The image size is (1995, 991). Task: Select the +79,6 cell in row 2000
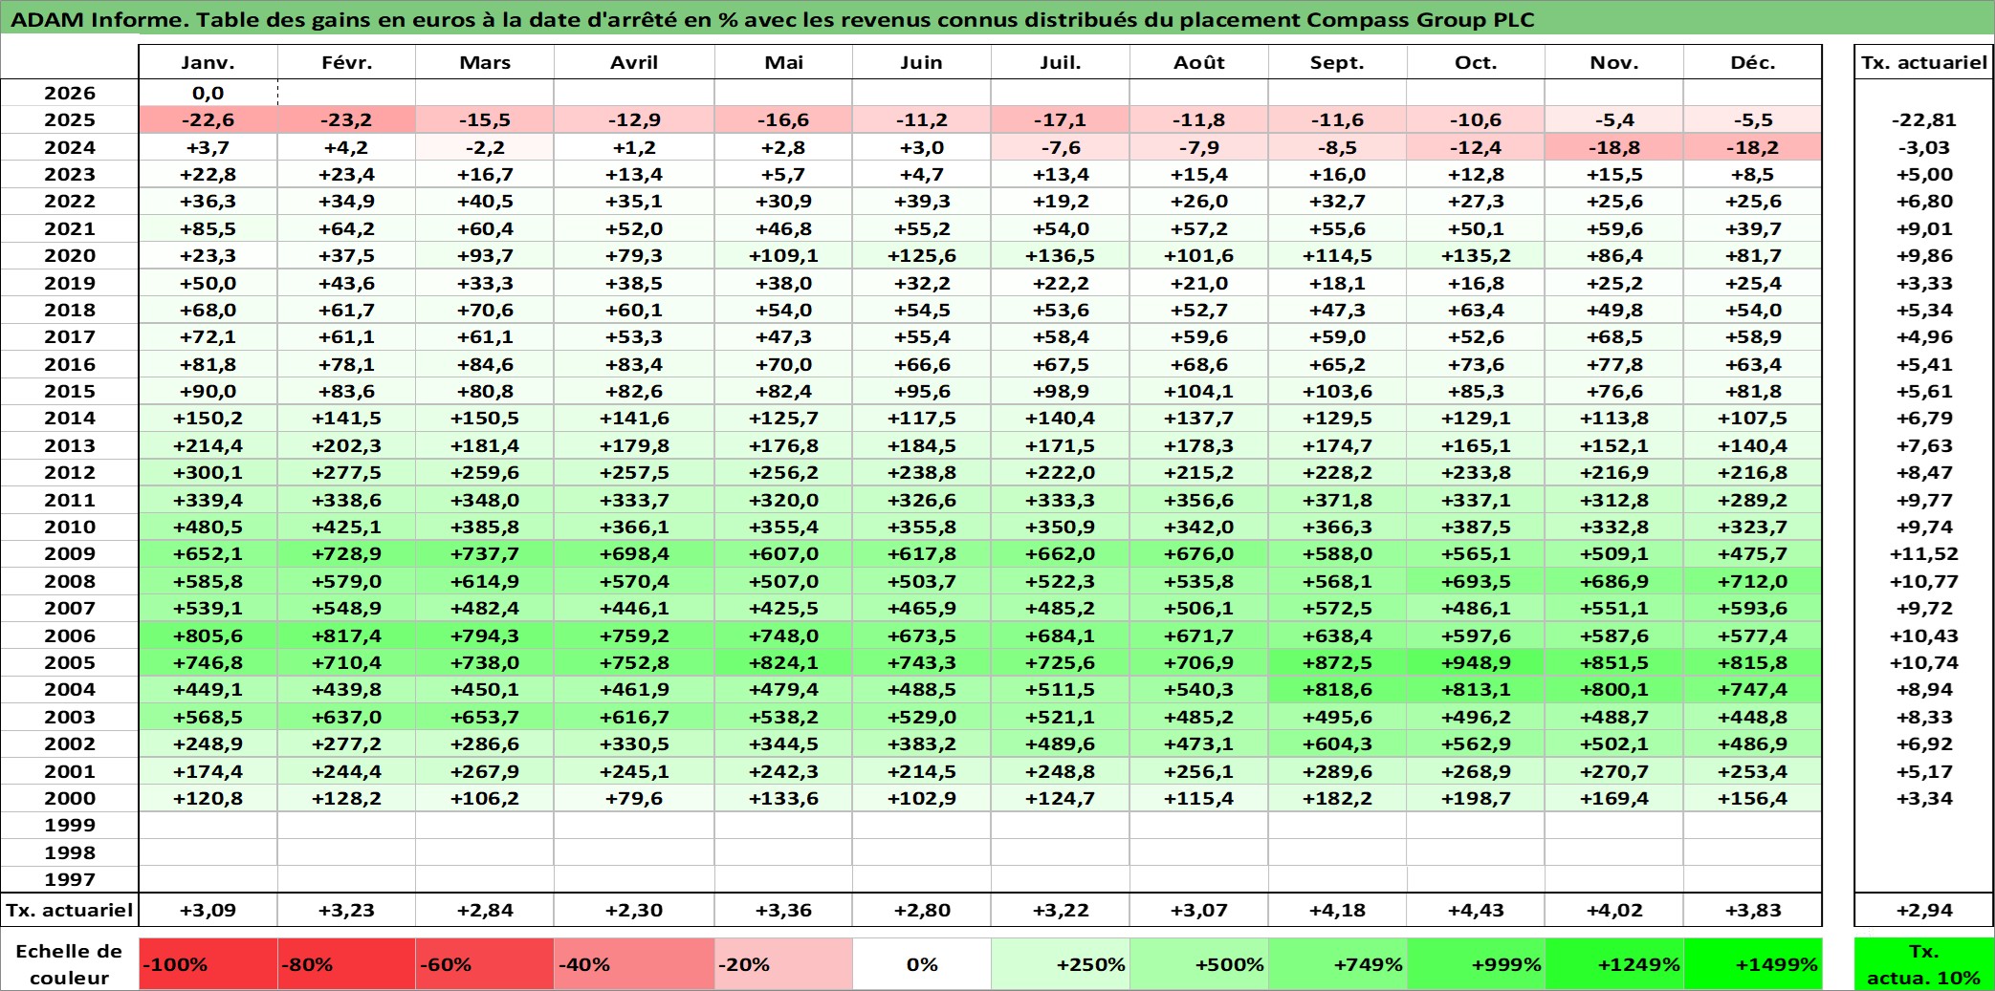[634, 798]
